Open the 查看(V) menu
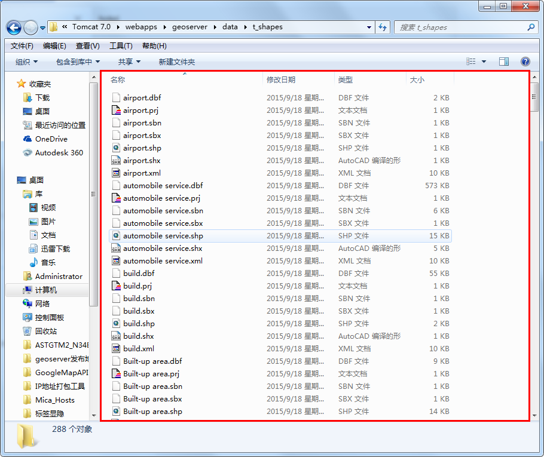 pyautogui.click(x=88, y=46)
